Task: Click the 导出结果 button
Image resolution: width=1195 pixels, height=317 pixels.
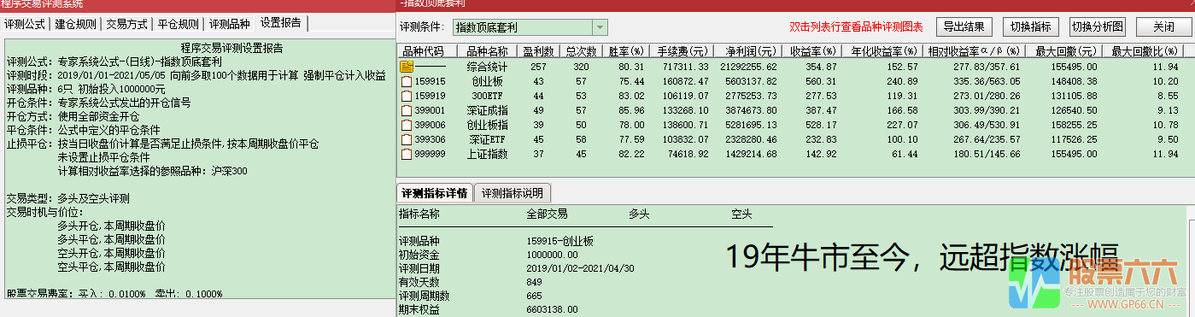Action: click(x=965, y=26)
